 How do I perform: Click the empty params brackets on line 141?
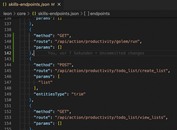point(60,47)
